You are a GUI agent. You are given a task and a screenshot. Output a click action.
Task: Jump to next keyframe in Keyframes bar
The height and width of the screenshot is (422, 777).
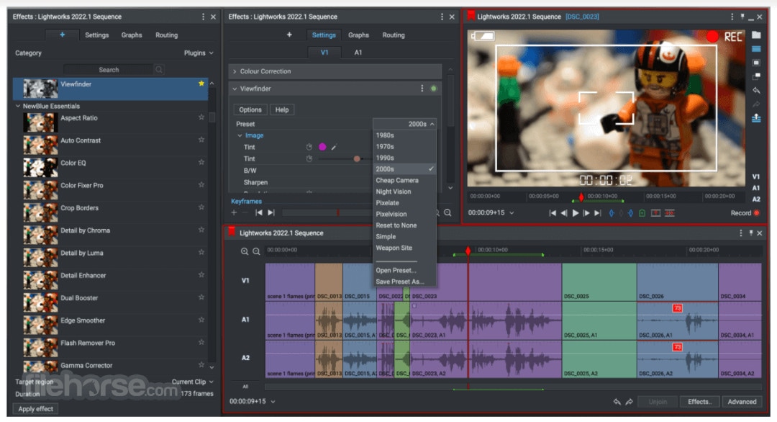pos(271,212)
